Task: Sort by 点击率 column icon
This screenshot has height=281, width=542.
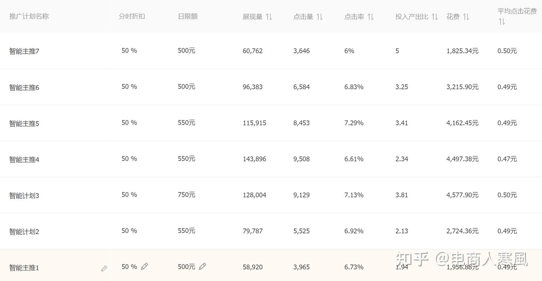Action: [370, 17]
